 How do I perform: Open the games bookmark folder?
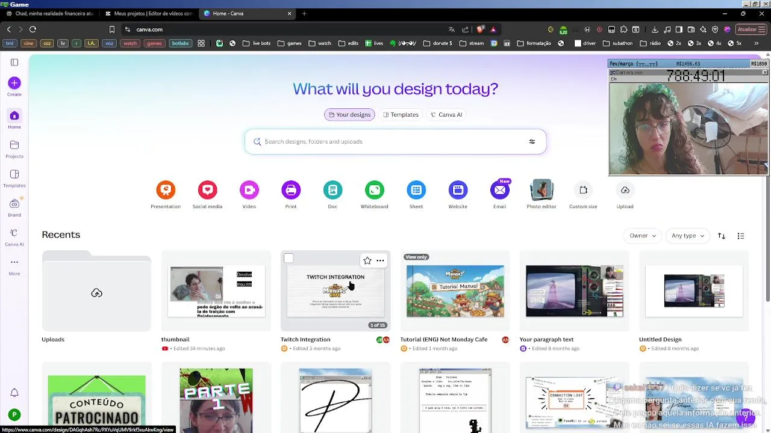coord(289,43)
